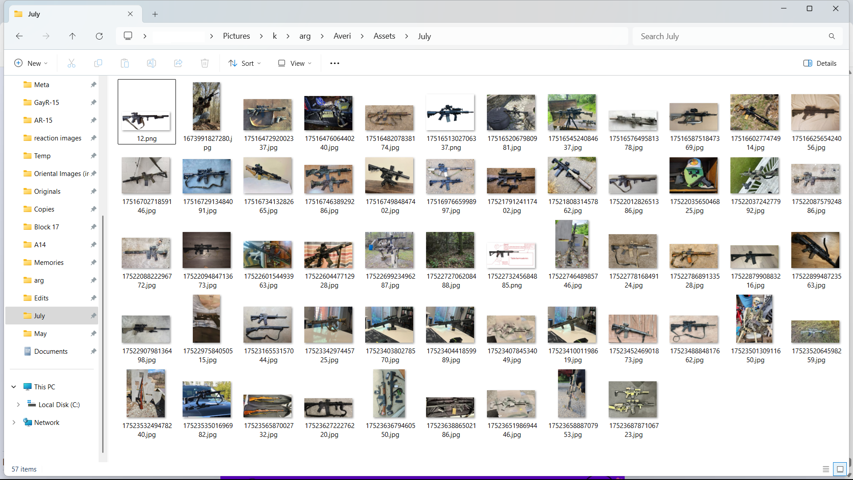Click the Copy icon in toolbar
This screenshot has height=480, width=853.
(x=98, y=63)
